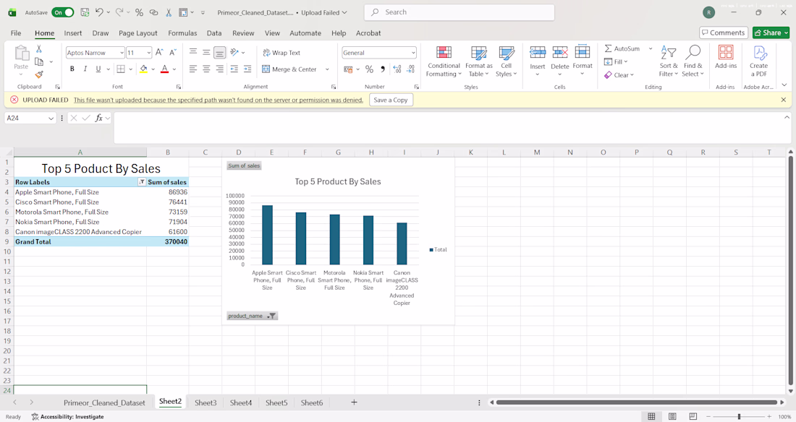Turn off the AutoSave switch
This screenshot has height=422, width=796.
[62, 12]
